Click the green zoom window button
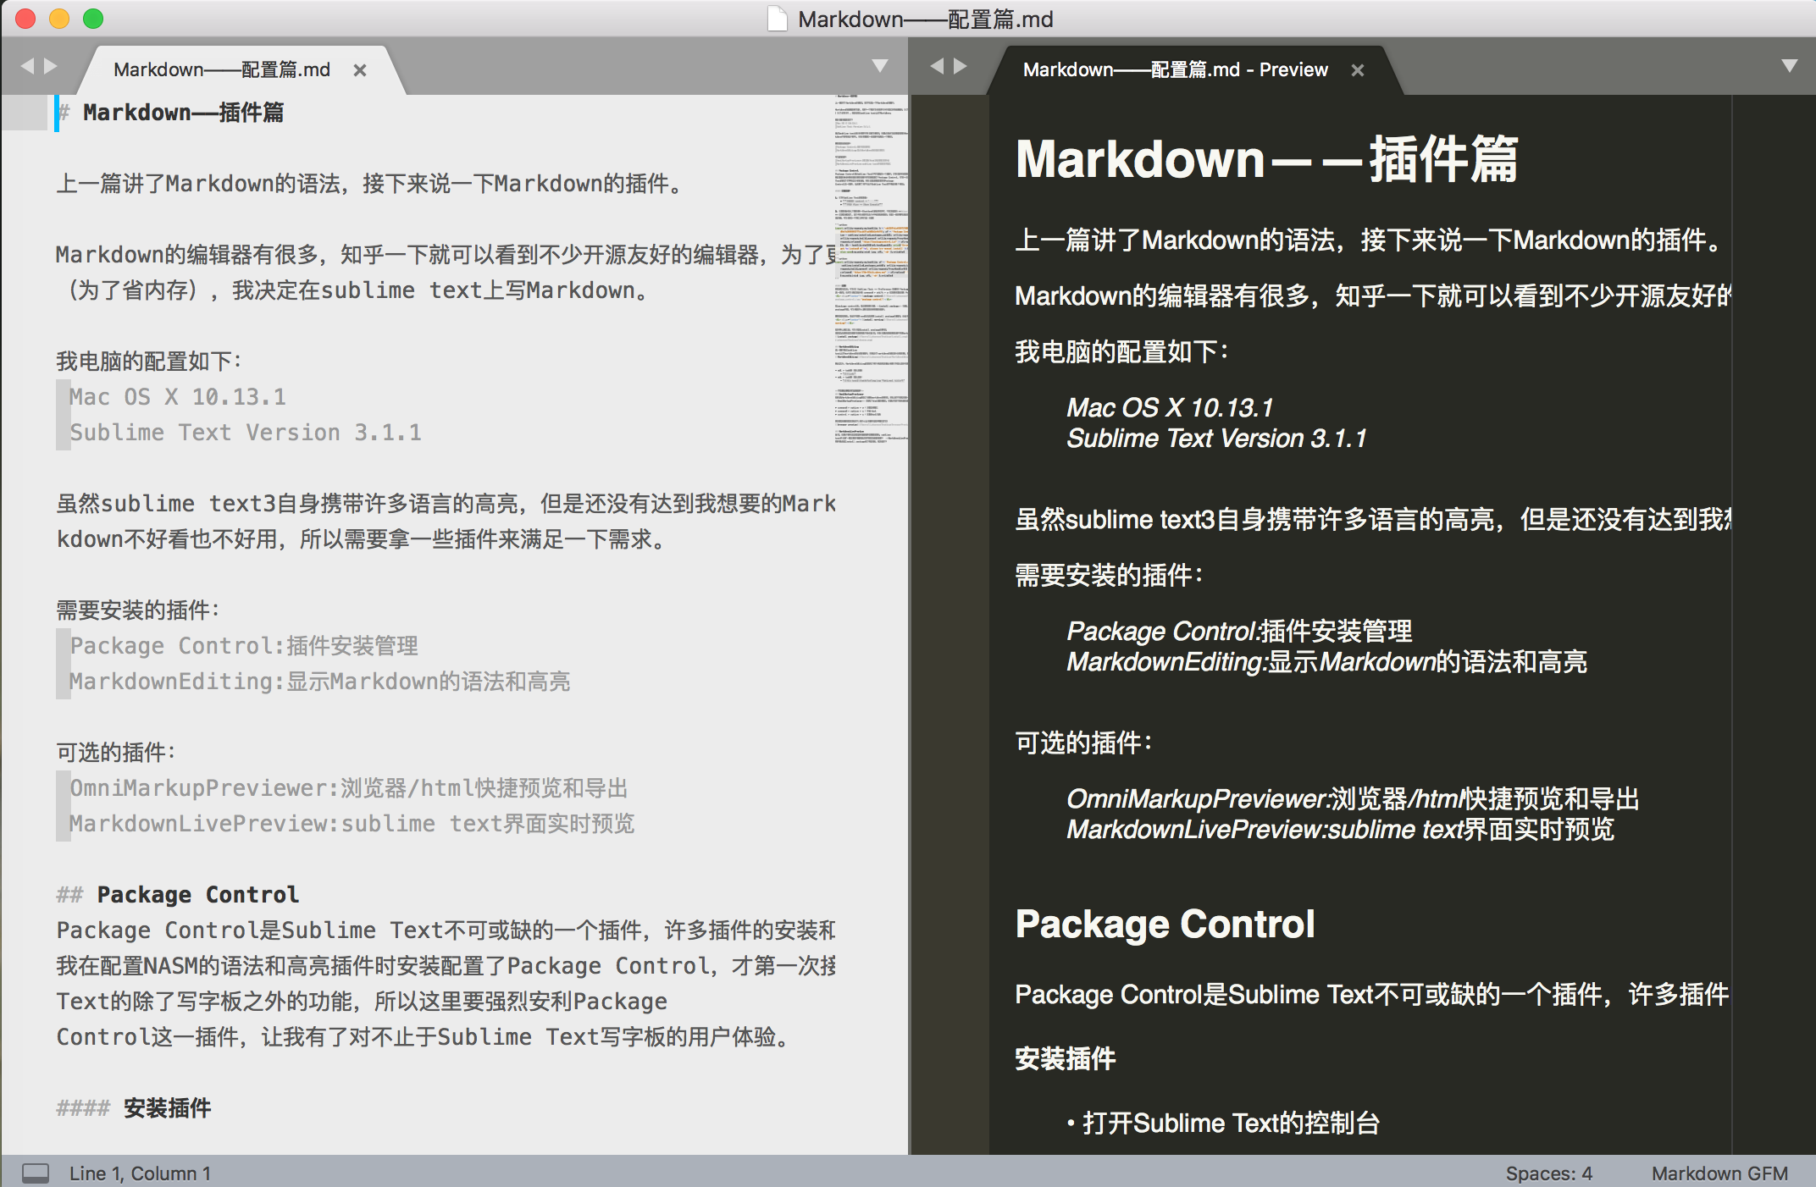The image size is (1816, 1187). tap(93, 19)
